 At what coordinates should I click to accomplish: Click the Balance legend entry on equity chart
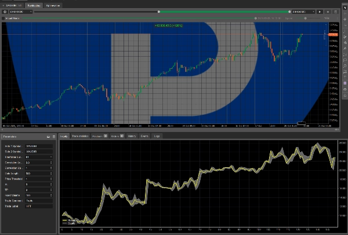tap(69, 221)
